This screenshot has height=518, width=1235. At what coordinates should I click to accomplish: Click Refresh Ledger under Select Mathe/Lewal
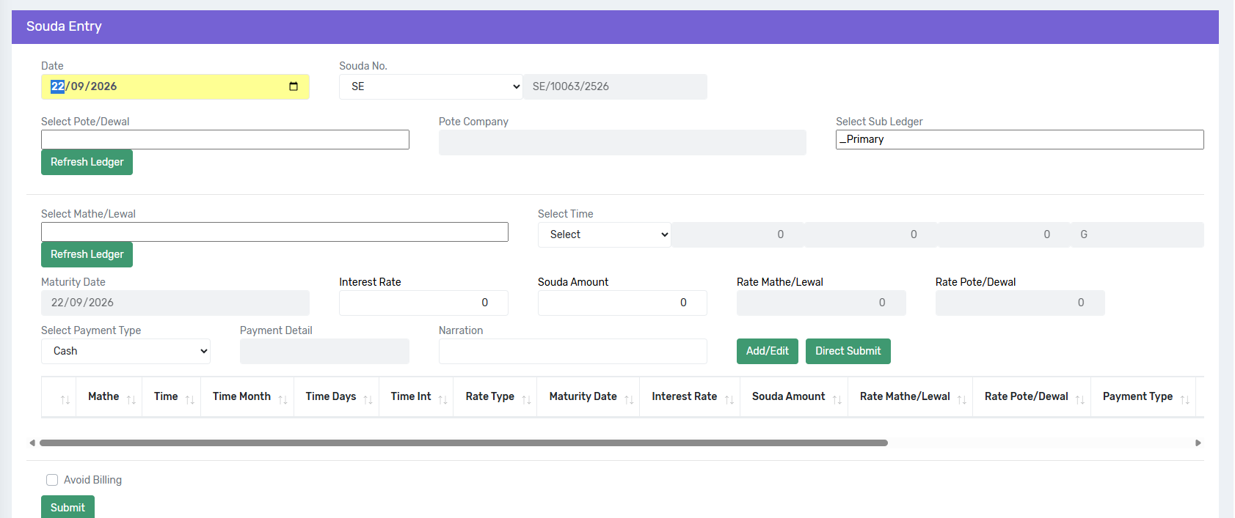[x=87, y=254]
